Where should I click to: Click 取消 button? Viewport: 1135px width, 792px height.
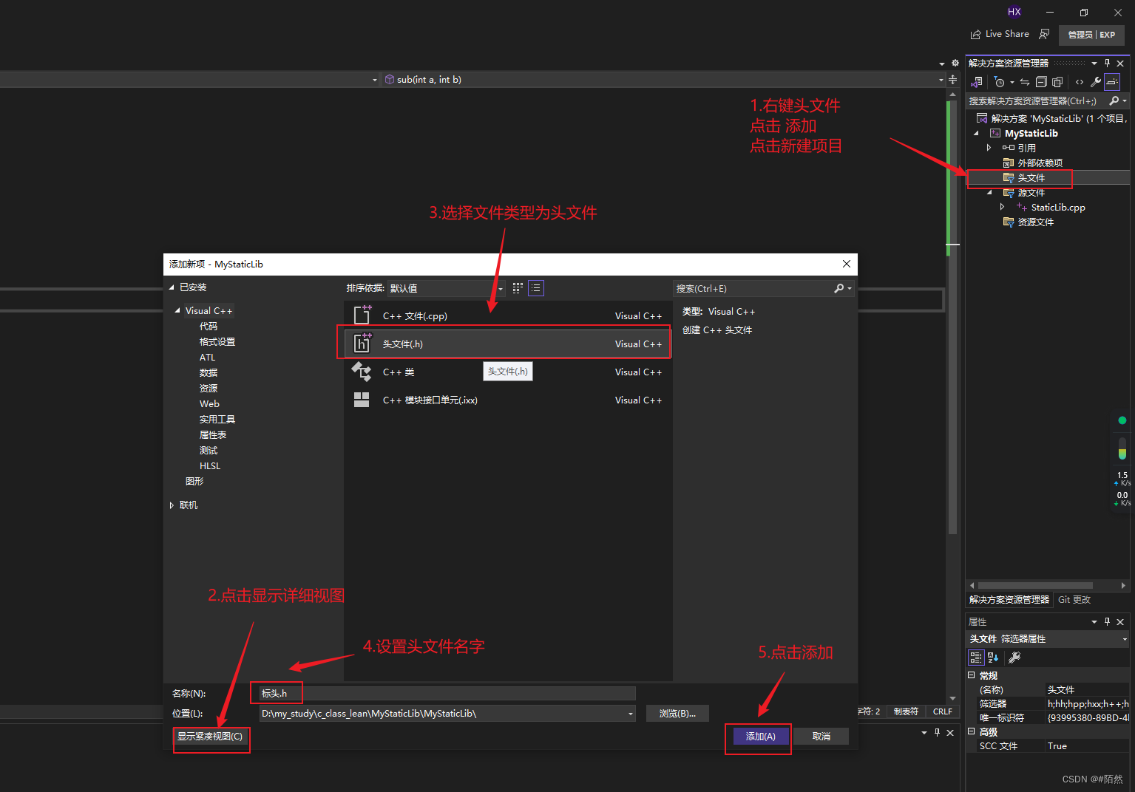point(821,737)
